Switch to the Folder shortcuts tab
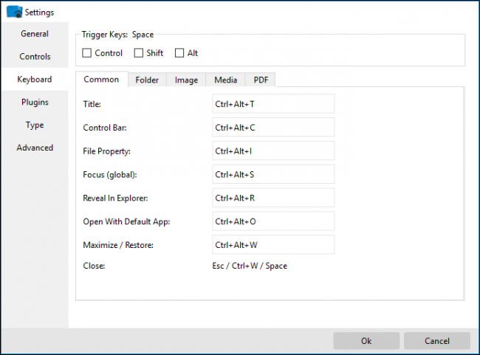 pyautogui.click(x=147, y=80)
